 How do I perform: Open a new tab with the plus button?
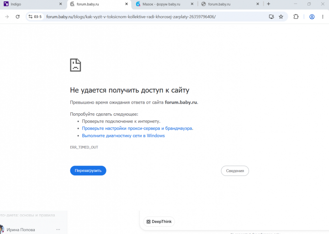pyautogui.click(x=268, y=4)
